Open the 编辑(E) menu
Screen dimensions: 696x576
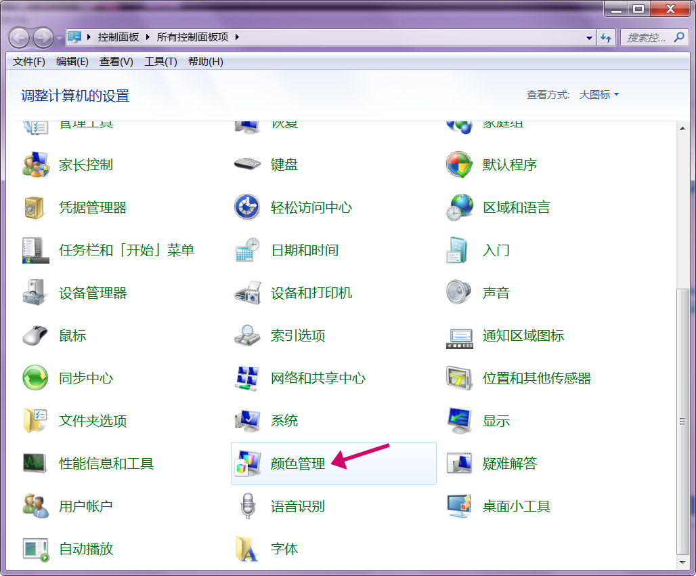(72, 62)
